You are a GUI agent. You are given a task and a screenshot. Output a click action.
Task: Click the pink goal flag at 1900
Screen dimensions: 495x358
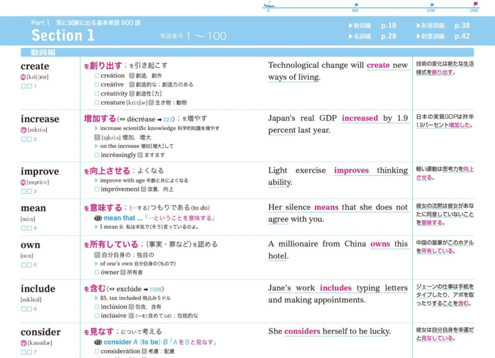tap(475, 4)
